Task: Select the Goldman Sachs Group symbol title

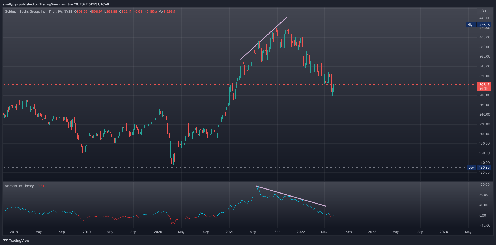Action: (38, 12)
